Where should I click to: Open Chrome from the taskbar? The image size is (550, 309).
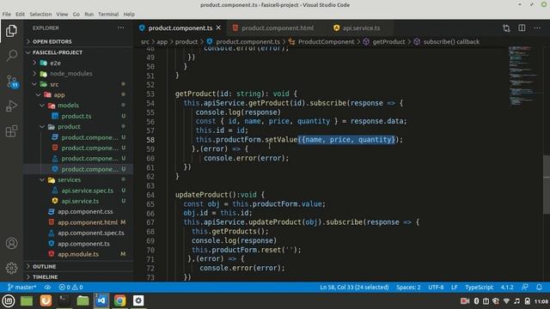point(119,300)
